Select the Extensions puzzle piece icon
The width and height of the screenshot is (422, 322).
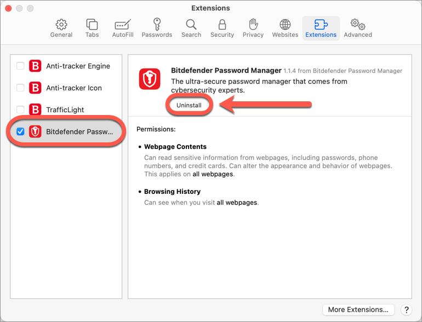[x=321, y=25]
